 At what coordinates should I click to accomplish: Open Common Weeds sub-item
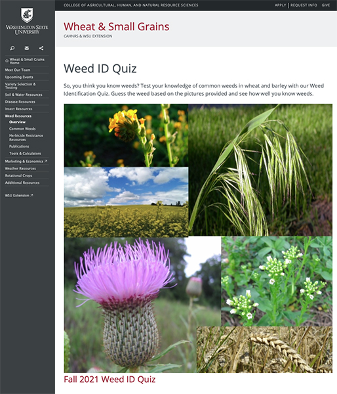pos(22,129)
